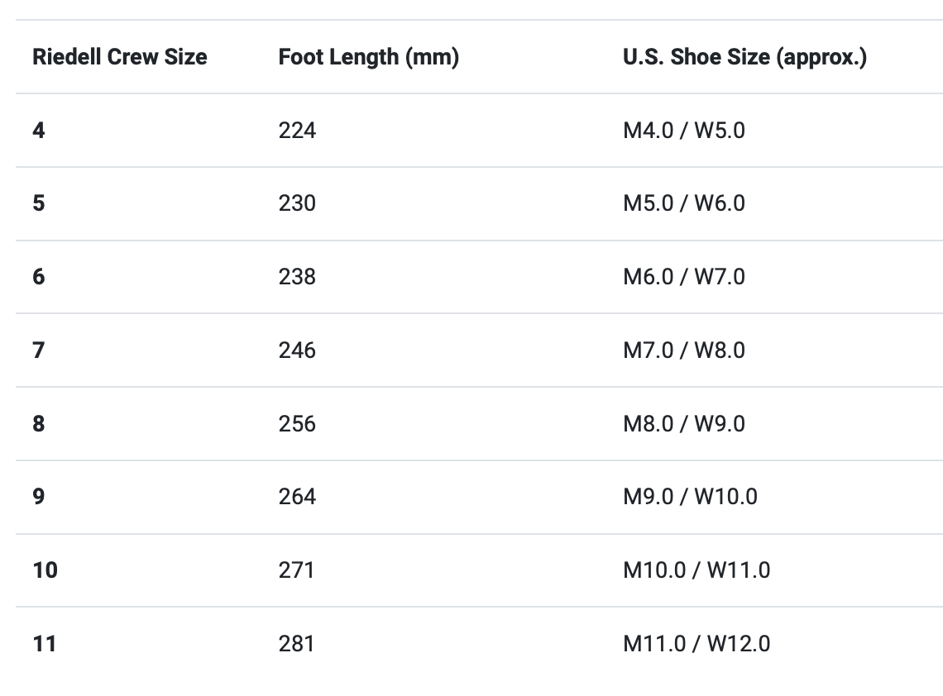Screen dimensions: 943x696
Task: Select Riedell crew size 8 cell
Action: tap(39, 423)
